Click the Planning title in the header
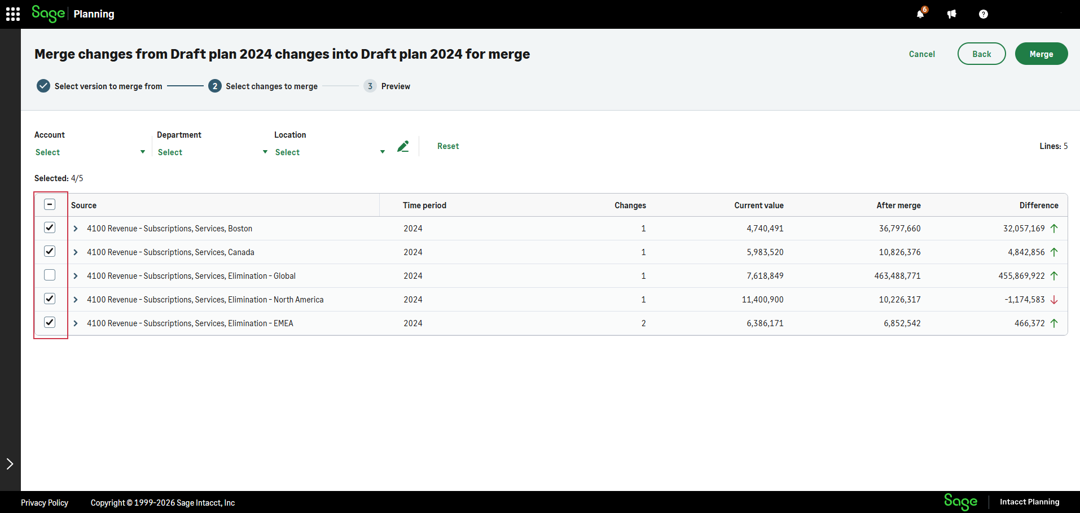Viewport: 1080px width, 513px height. [94, 14]
